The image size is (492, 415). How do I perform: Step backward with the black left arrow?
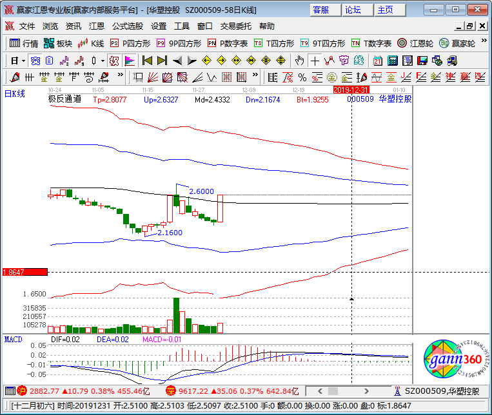(x=177, y=61)
